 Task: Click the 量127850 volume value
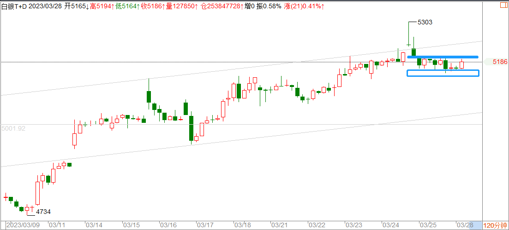[182, 7]
